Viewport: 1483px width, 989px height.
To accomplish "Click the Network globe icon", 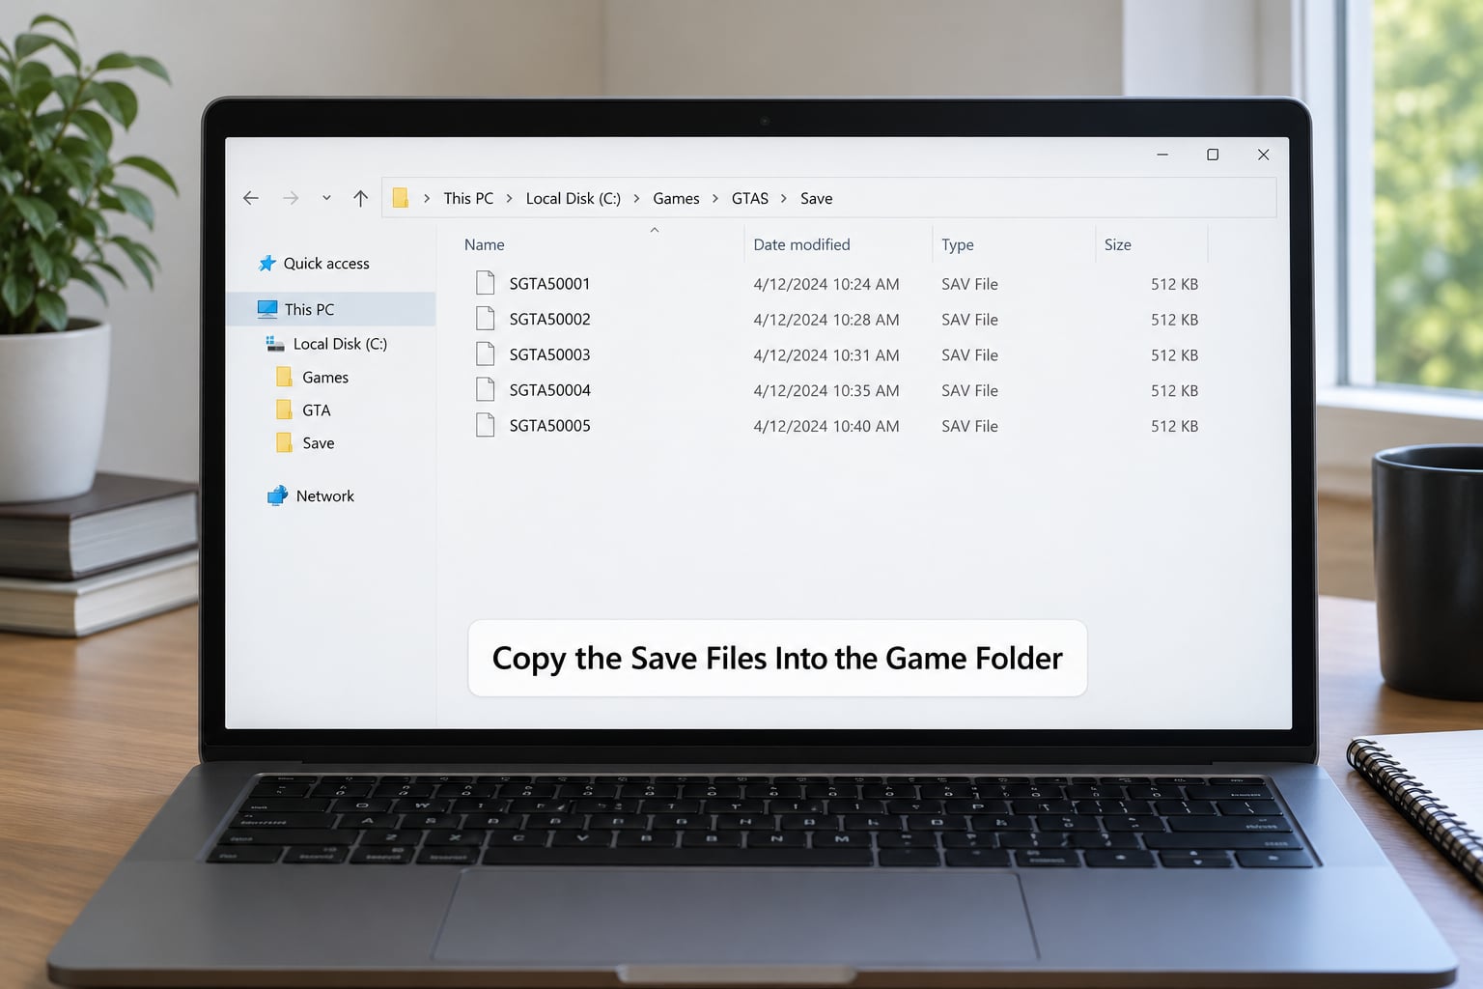I will (x=277, y=495).
